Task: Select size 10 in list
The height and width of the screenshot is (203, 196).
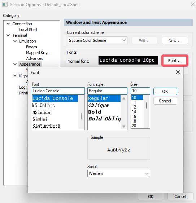Action: (137, 98)
